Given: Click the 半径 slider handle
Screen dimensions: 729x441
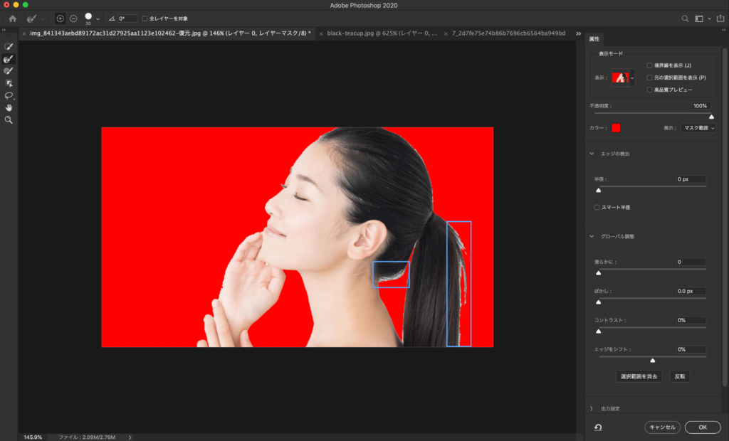Looking at the screenshot, I should coord(598,190).
